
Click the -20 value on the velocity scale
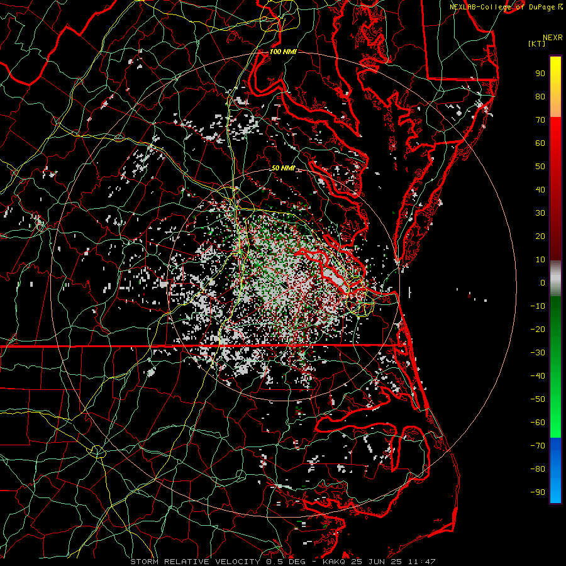click(538, 330)
